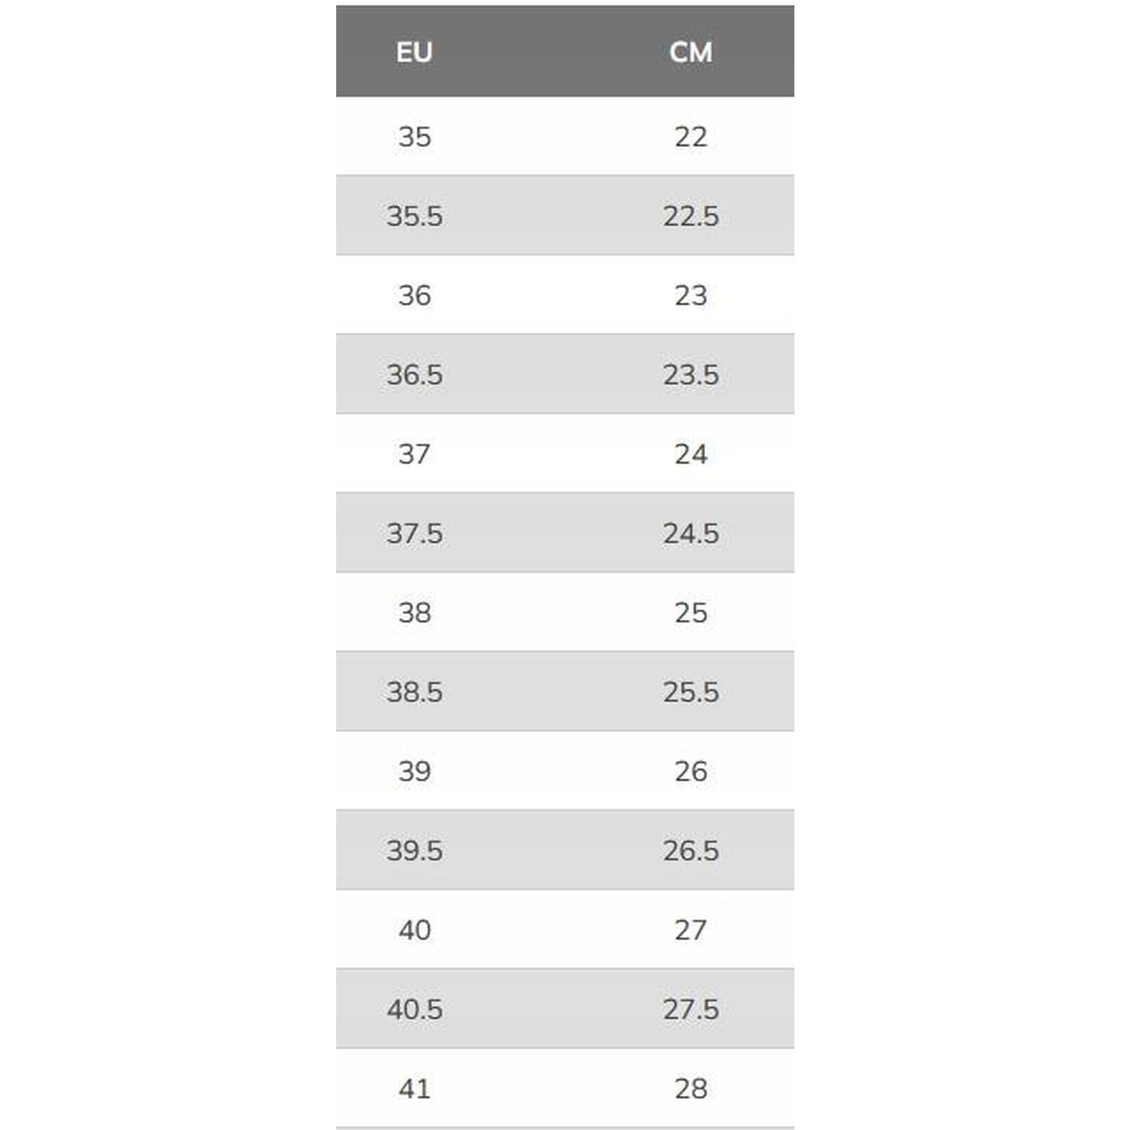Click EU size 35.5 row
Viewport: 1130px width, 1130px height.
coord(565,216)
